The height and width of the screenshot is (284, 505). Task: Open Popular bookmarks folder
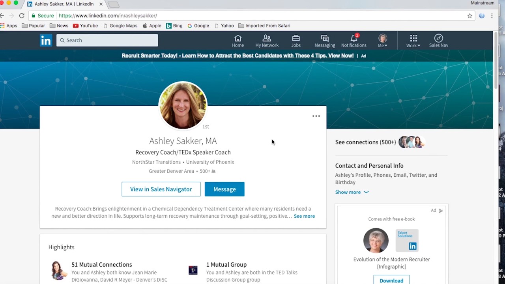34,26
